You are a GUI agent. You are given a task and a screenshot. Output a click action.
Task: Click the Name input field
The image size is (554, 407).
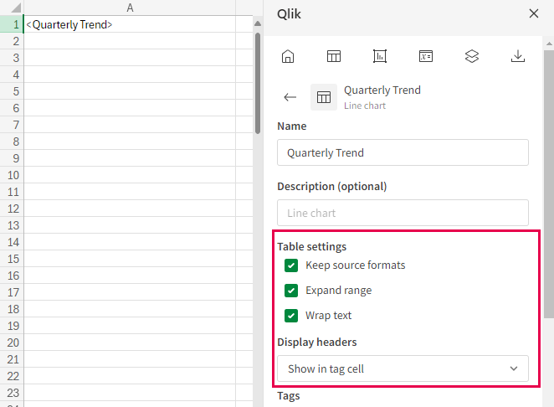pyautogui.click(x=403, y=152)
